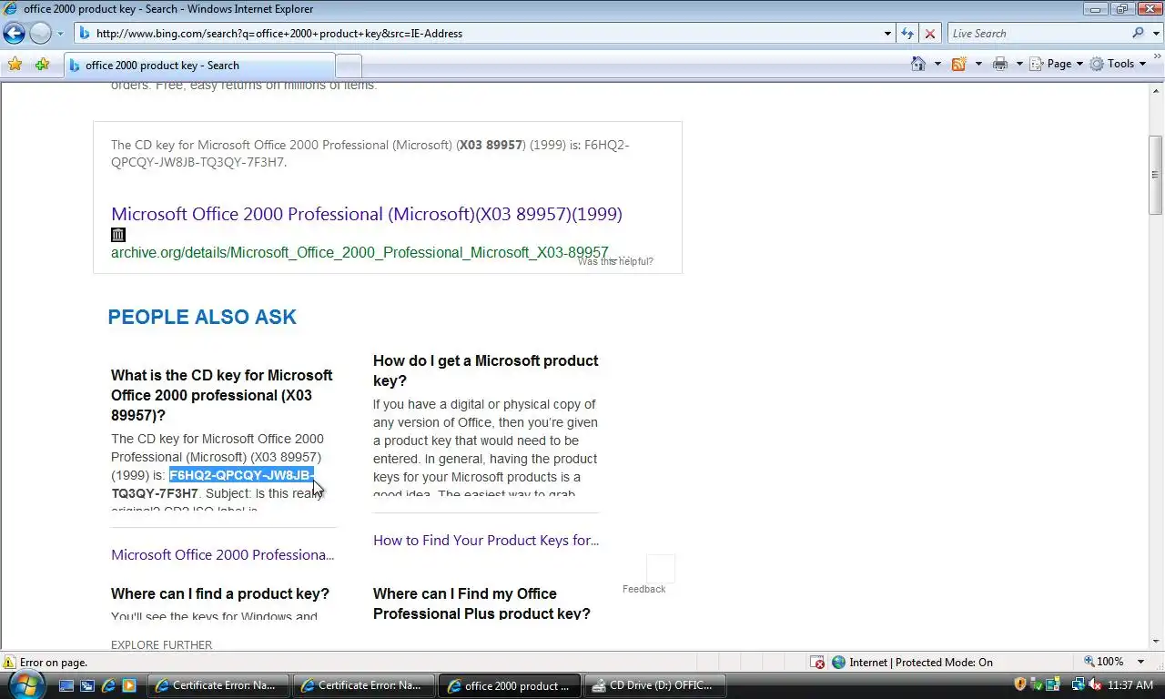Click the scrollbar down arrow
The image size is (1165, 699).
click(1156, 643)
